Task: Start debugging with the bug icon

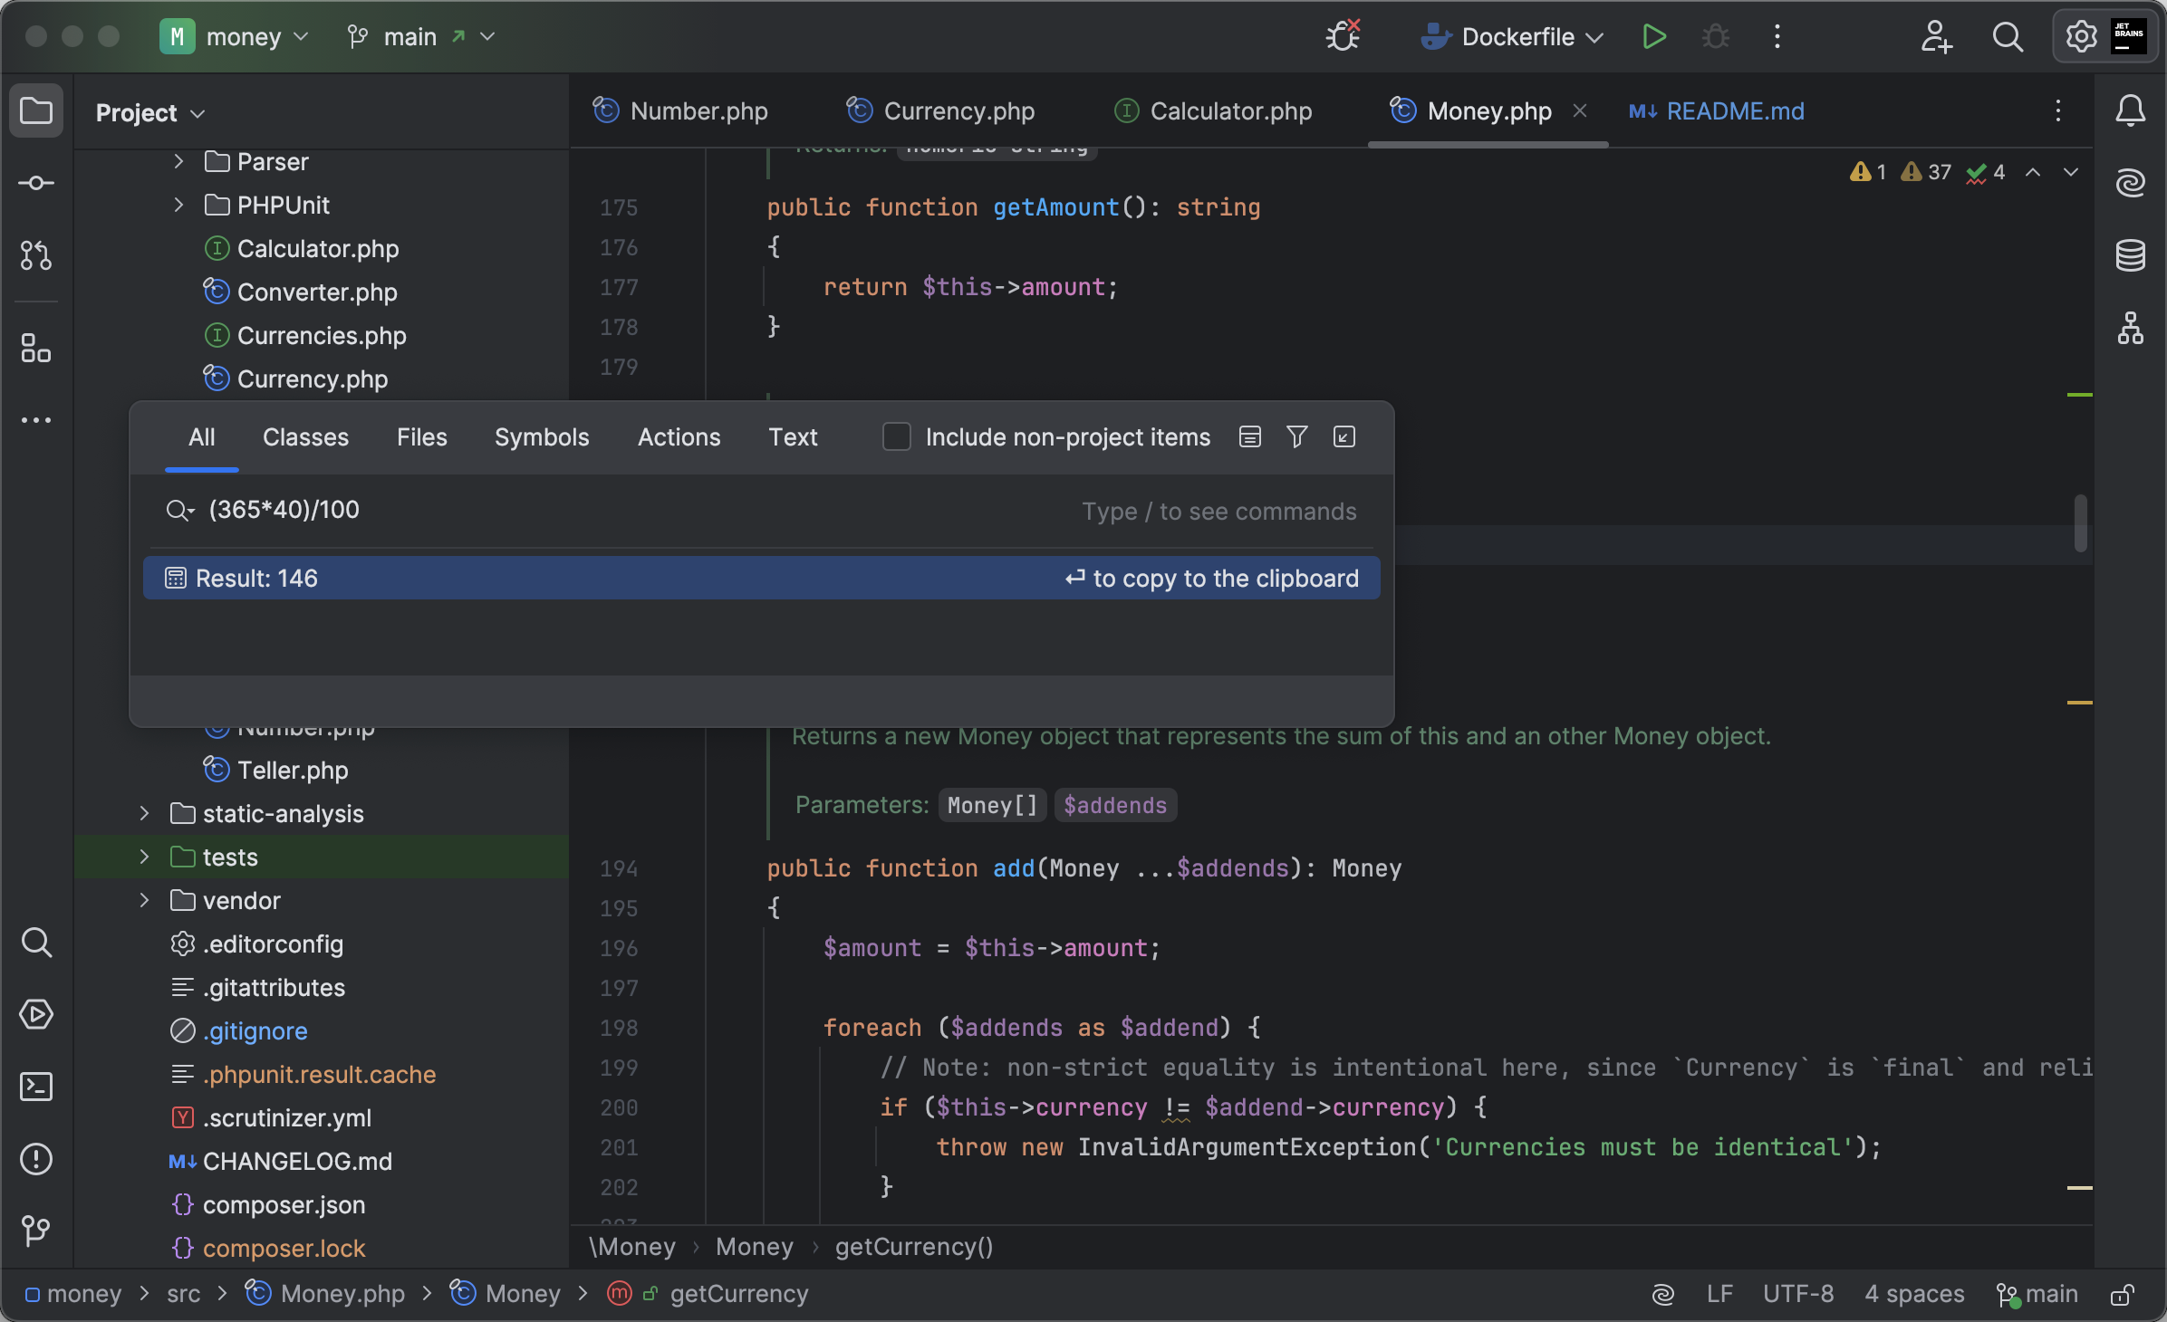Action: click(x=1714, y=36)
